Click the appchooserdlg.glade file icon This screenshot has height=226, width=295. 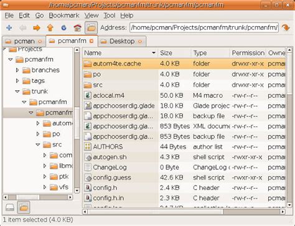tap(88, 106)
